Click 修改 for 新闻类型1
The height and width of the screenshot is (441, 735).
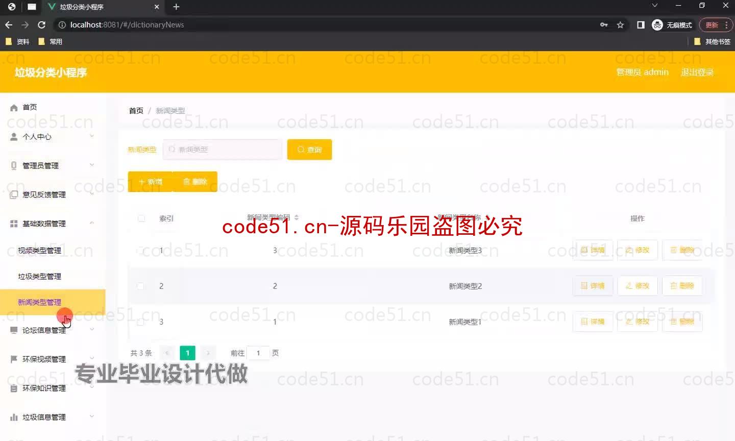coord(638,322)
